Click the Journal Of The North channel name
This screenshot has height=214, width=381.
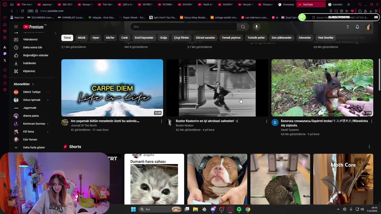click(x=84, y=125)
